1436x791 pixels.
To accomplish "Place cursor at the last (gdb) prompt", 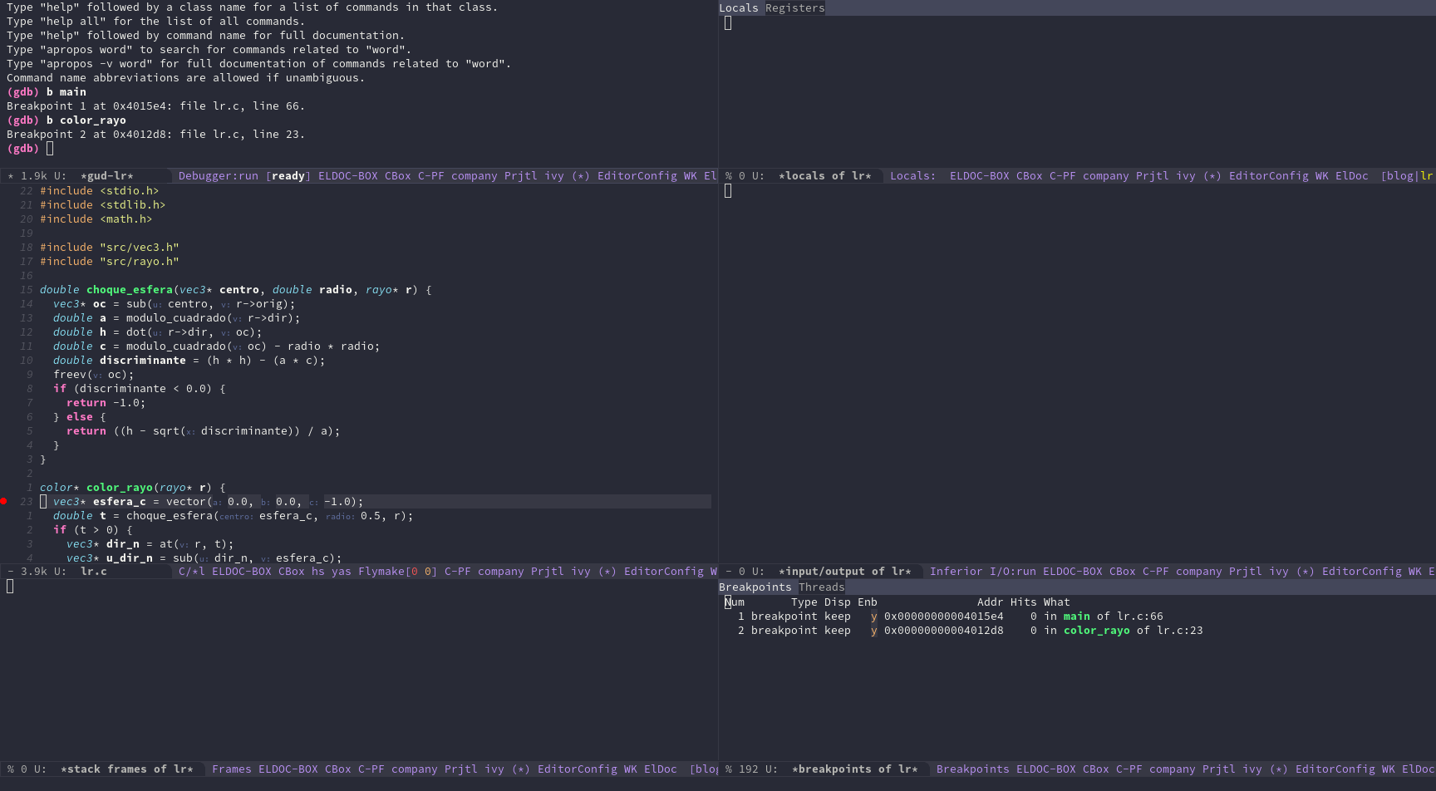I will click(x=50, y=149).
